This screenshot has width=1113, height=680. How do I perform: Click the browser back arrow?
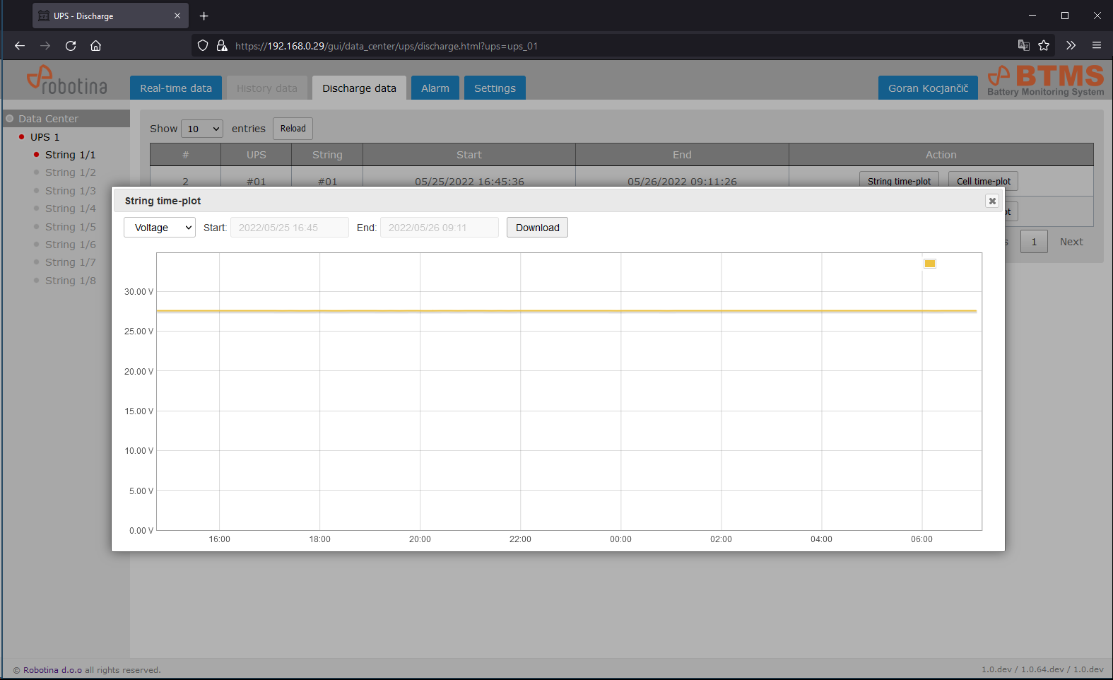pos(20,46)
